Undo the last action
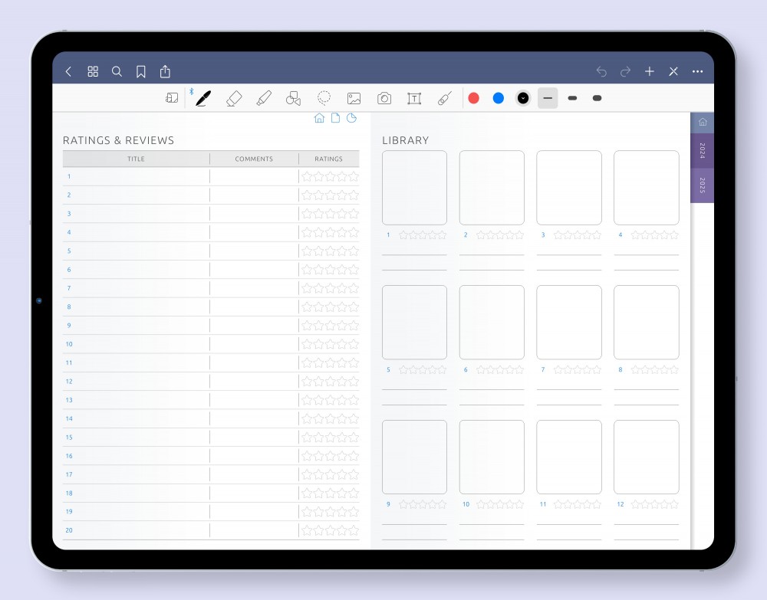Image resolution: width=767 pixels, height=600 pixels. coord(601,72)
